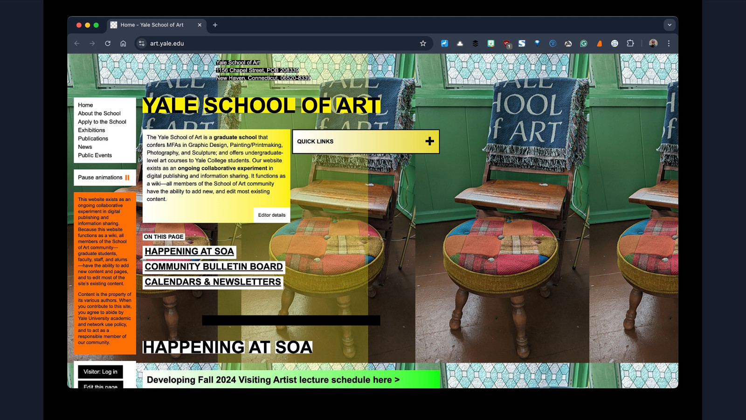Open Exhibitions in the sidebar menu
The height and width of the screenshot is (420, 746).
[91, 131]
